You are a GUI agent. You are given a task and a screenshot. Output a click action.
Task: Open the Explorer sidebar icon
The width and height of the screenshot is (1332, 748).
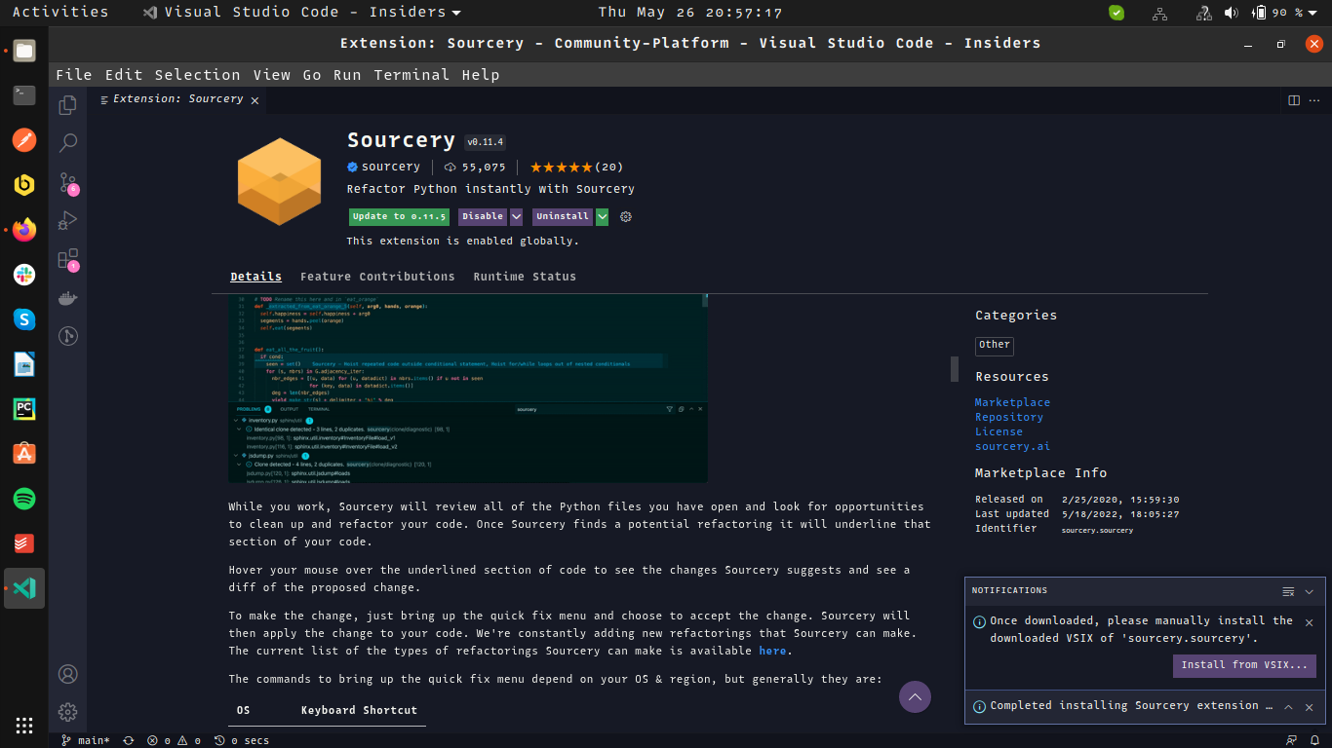coord(67,103)
